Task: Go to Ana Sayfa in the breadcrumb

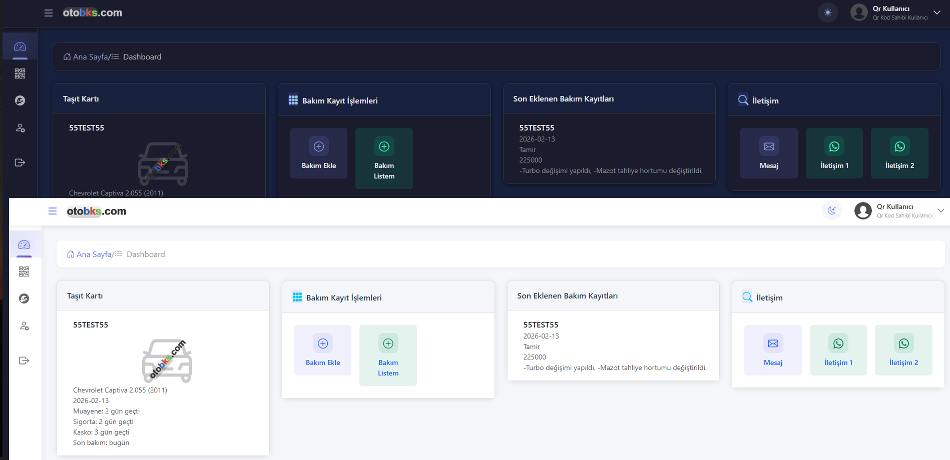Action: click(x=93, y=254)
